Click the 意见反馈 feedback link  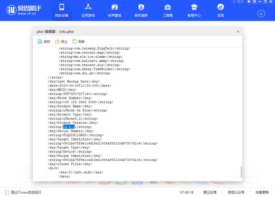tap(210, 192)
